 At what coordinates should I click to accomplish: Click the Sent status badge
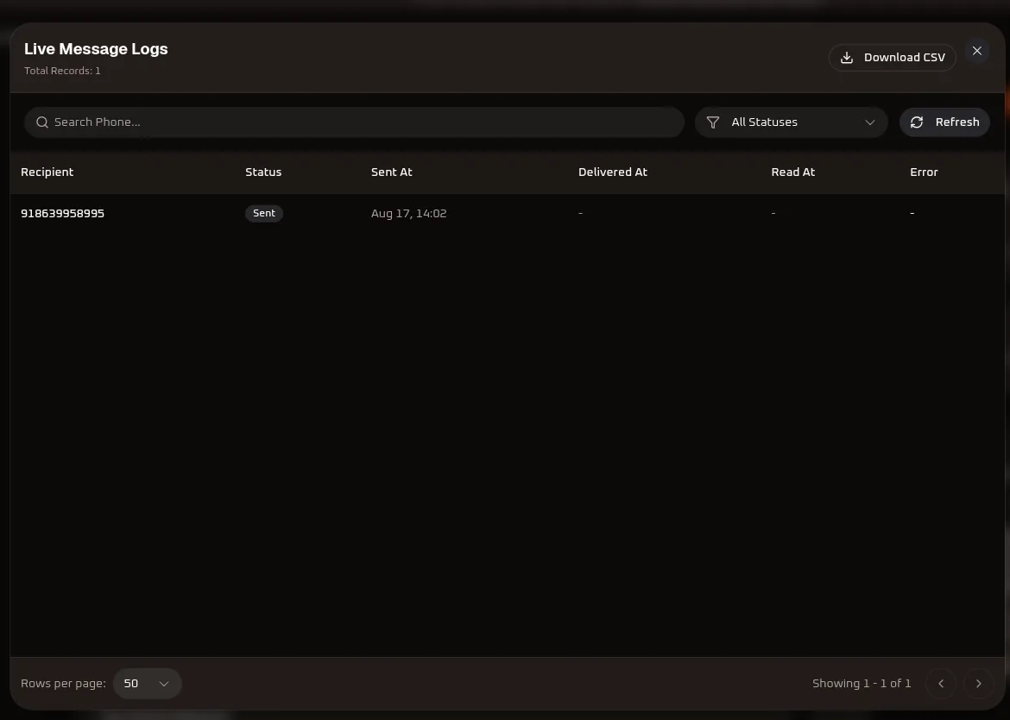[x=264, y=213]
